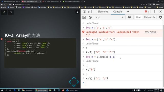Click the pencil edit icon on slide
Image resolution: width=164 pixels, height=92 pixels.
coord(4,13)
